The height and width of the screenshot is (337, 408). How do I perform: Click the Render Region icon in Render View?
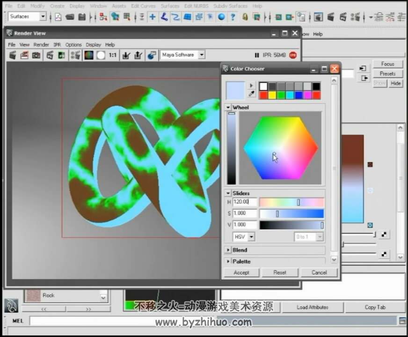24,55
